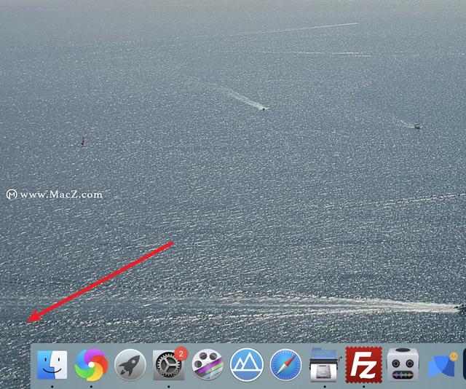Open the blue app with gold badge

442,365
